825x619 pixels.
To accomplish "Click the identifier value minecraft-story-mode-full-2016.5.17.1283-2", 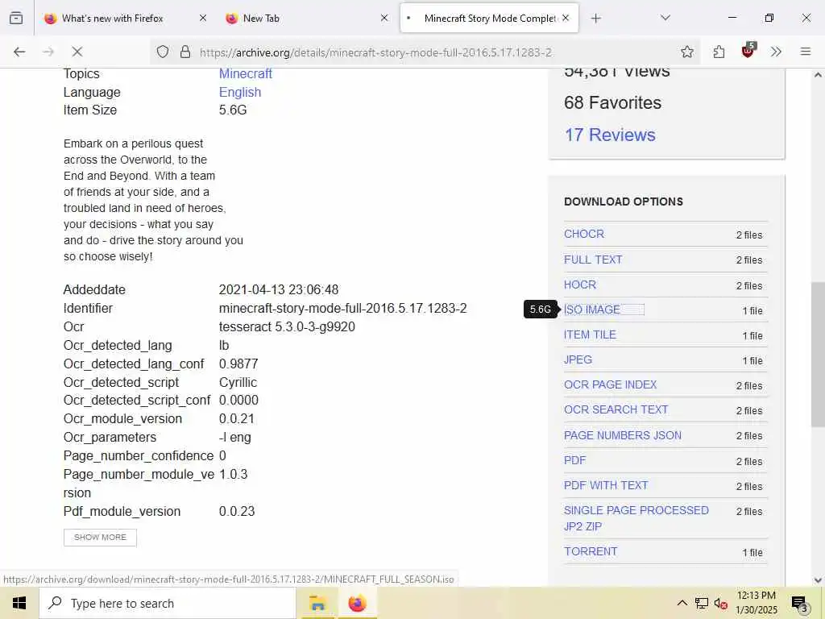I will pos(342,309).
